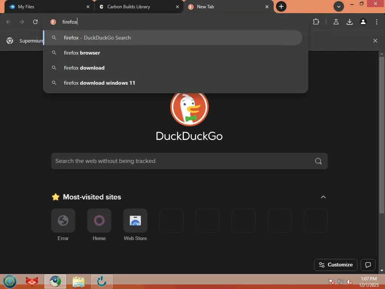Image resolution: width=385 pixels, height=289 pixels.
Task: Reload the current page
Action: 35,22
